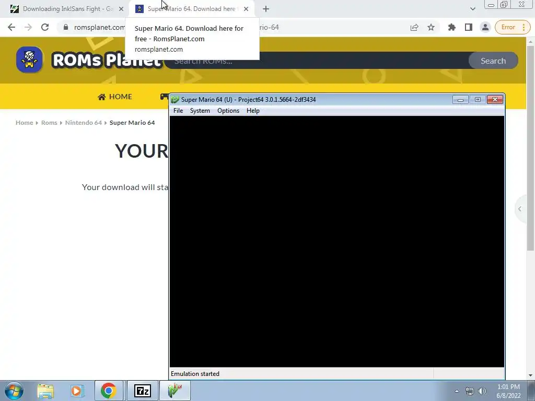
Task: Open the System menu in Project64
Action: pyautogui.click(x=200, y=111)
